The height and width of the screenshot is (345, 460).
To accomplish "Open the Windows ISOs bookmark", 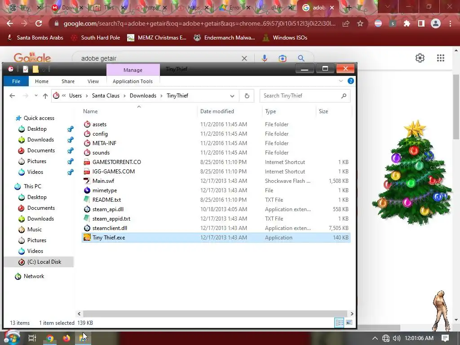I will (x=285, y=38).
